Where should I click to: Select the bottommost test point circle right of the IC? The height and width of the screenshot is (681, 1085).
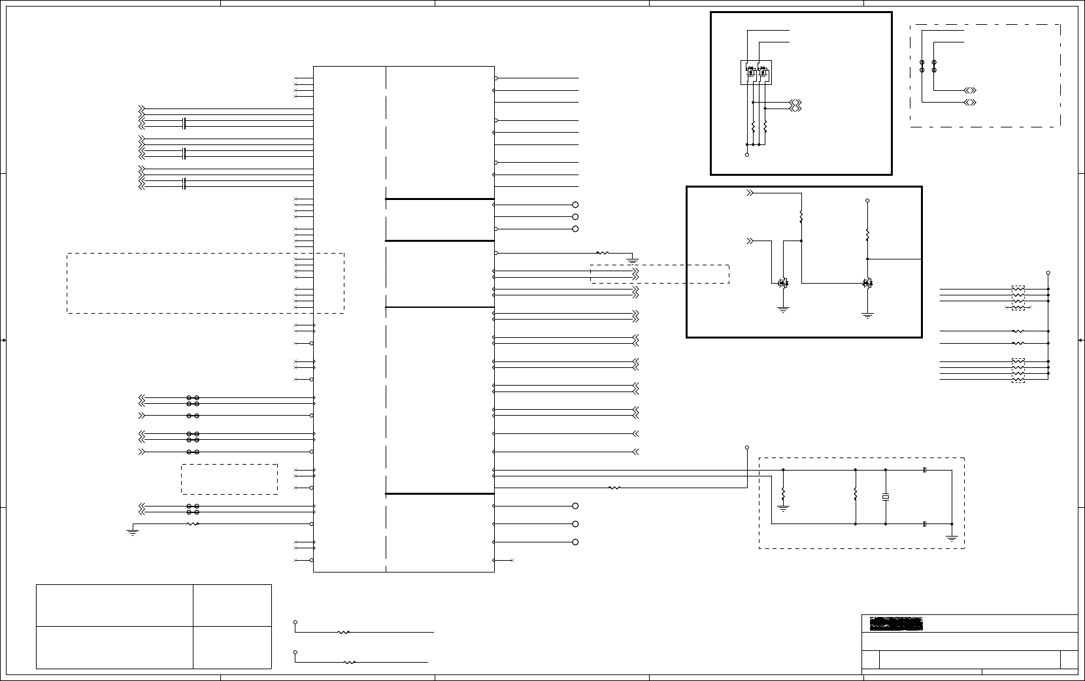tap(575, 542)
